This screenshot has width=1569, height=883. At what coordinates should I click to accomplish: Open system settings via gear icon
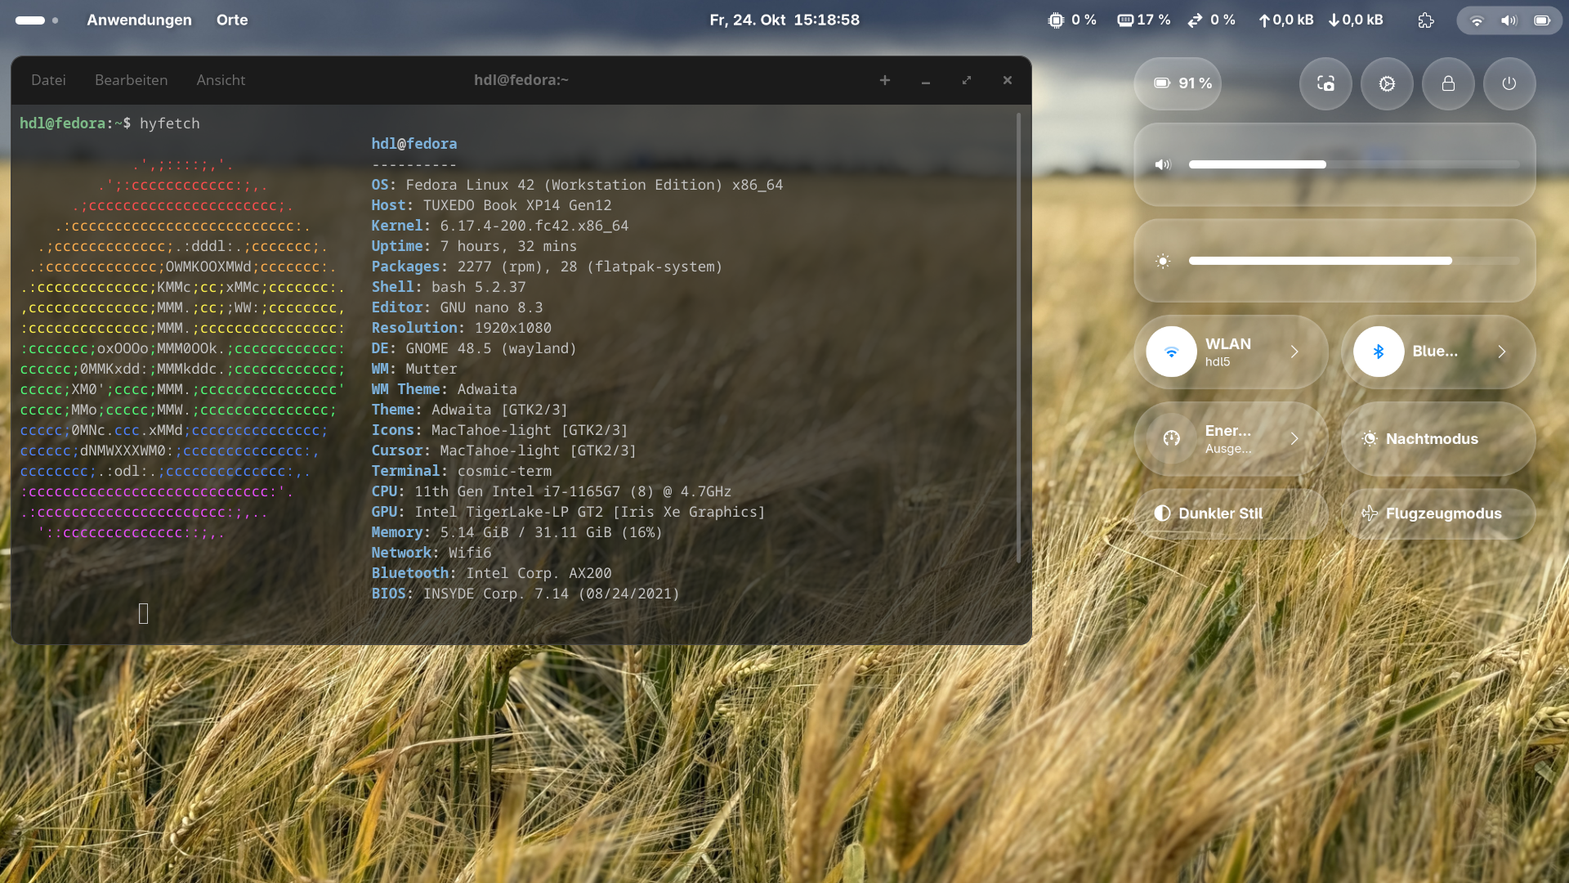[1387, 83]
